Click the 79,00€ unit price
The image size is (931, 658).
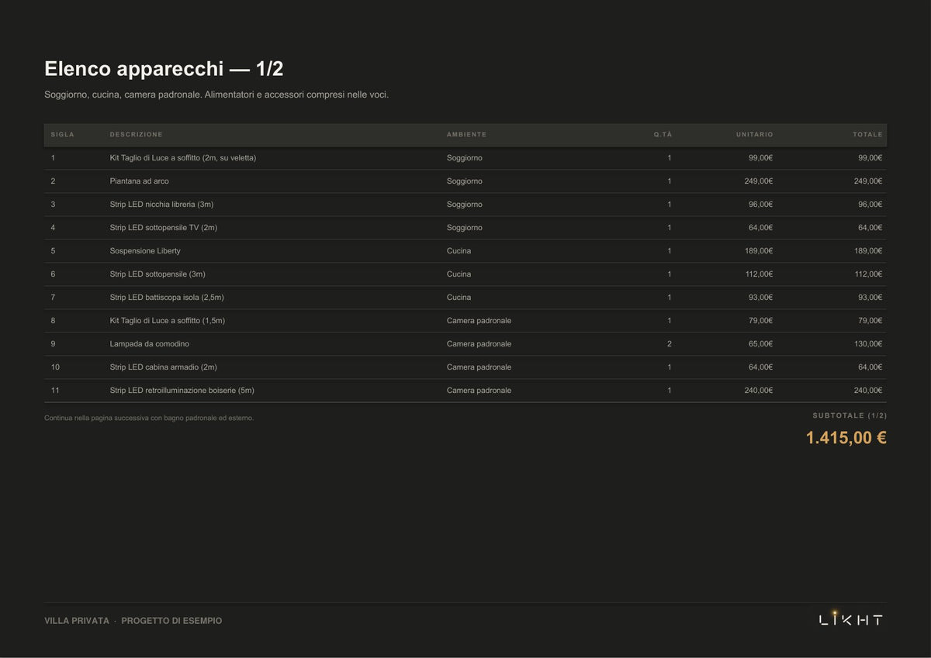point(761,321)
